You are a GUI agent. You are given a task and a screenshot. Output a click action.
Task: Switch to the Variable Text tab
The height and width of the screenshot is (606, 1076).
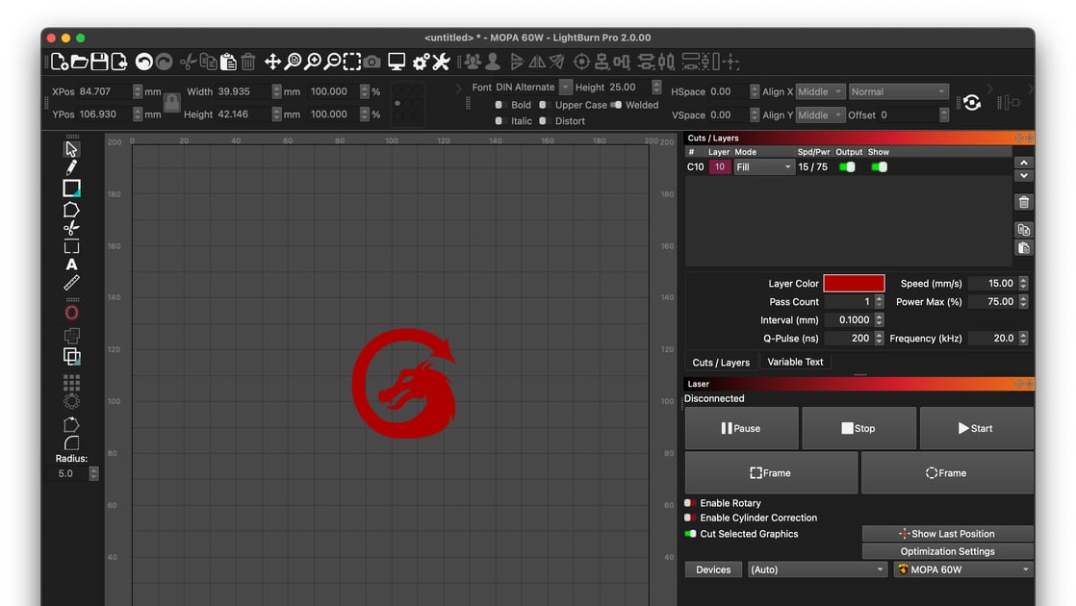[x=795, y=361]
